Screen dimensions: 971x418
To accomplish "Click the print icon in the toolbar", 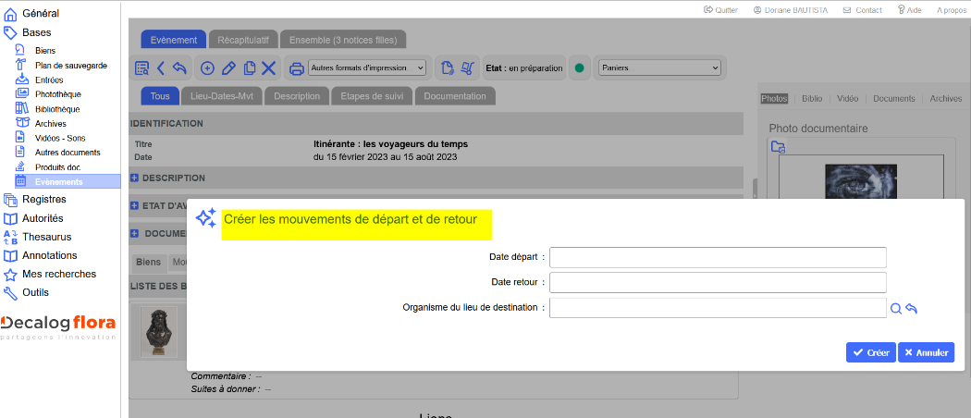I will point(297,68).
